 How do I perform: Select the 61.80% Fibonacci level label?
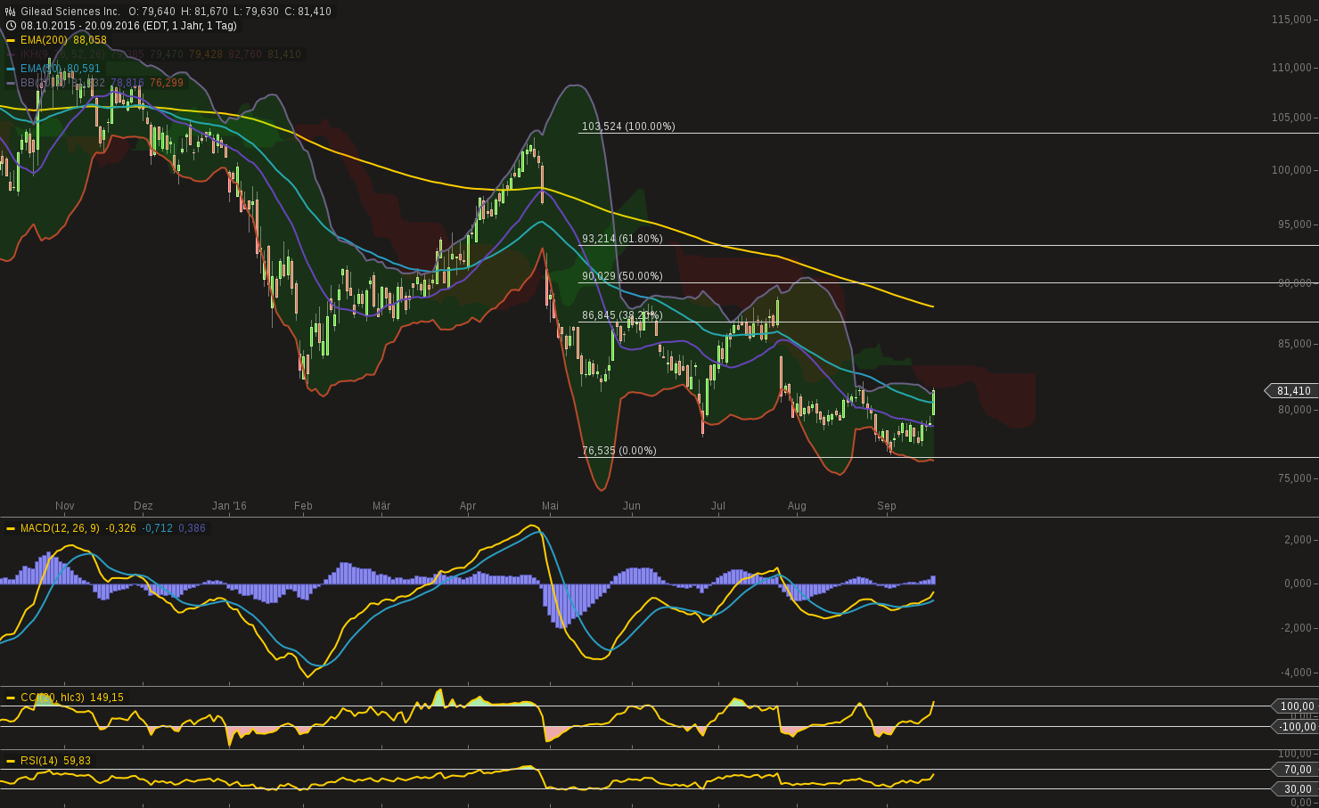click(x=622, y=239)
